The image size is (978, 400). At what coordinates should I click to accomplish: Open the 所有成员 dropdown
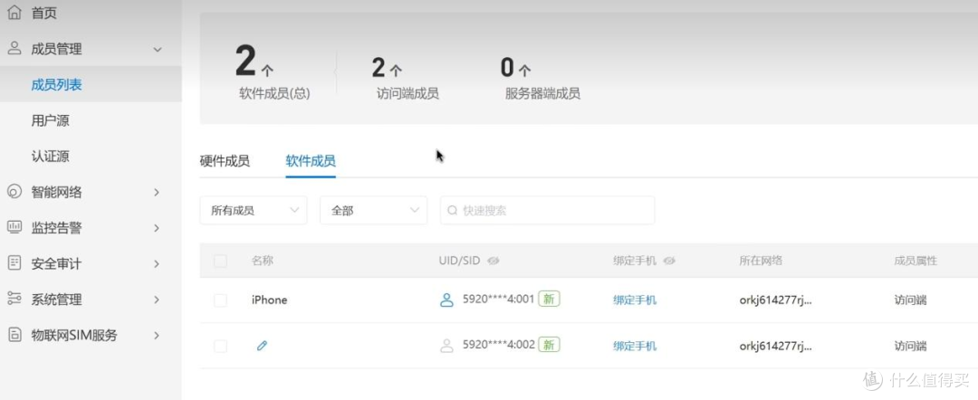tap(254, 211)
